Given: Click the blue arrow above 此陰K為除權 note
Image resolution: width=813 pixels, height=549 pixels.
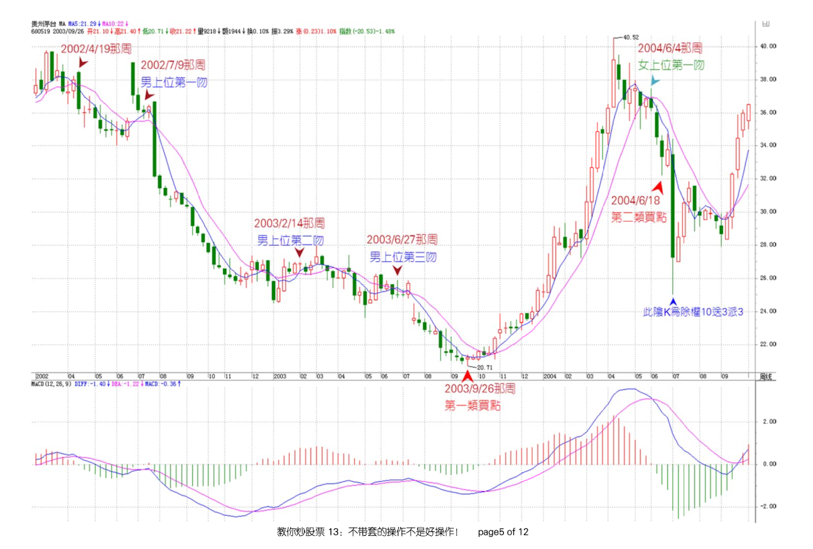Looking at the screenshot, I should 673,300.
